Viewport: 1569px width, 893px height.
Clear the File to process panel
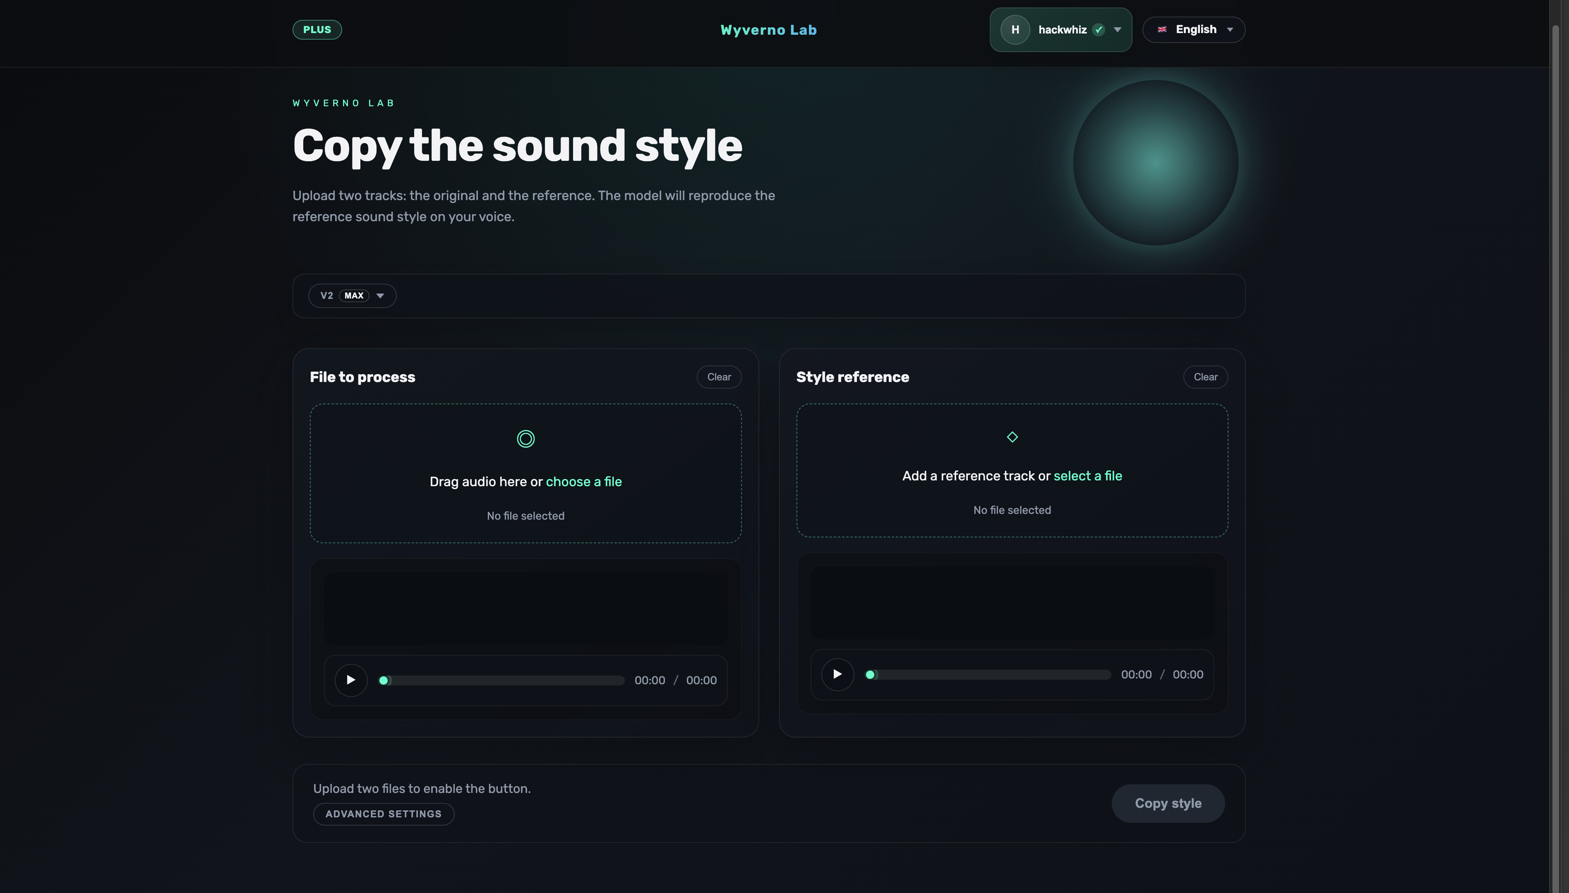point(718,377)
